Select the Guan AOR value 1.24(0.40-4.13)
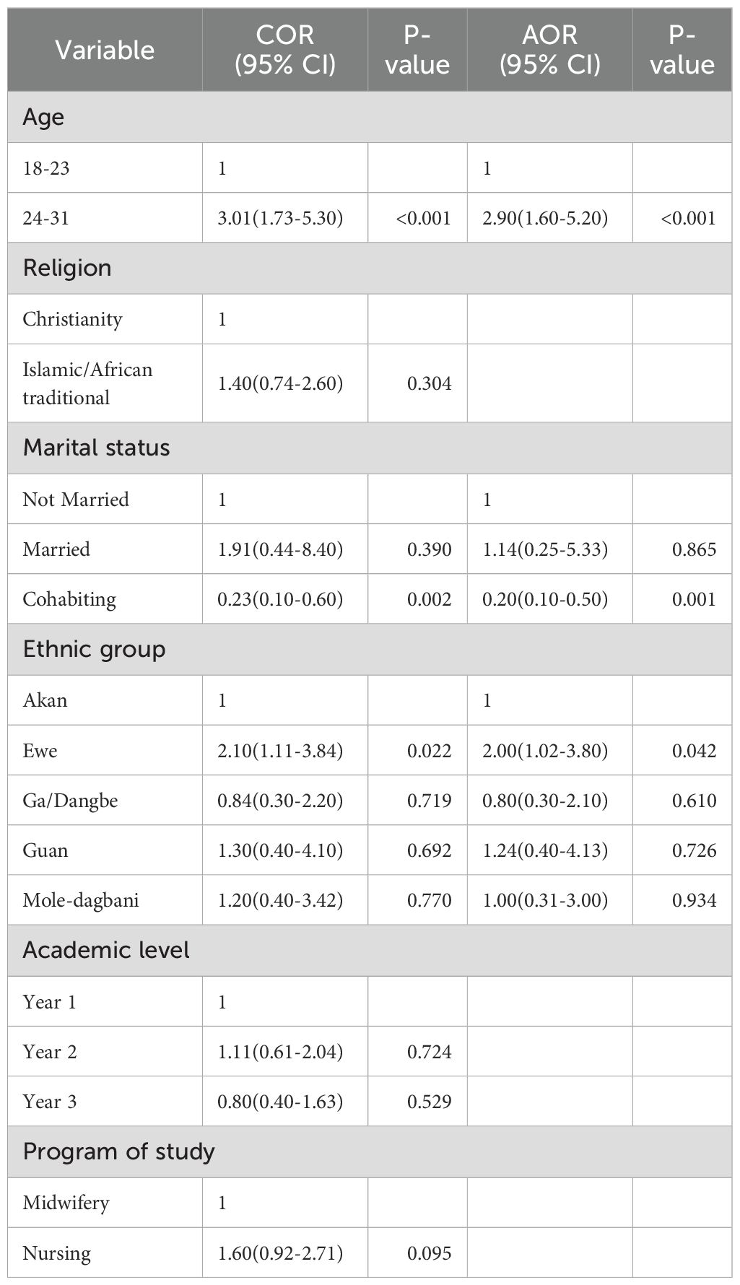This screenshot has width=740, height=1285. pos(545,850)
